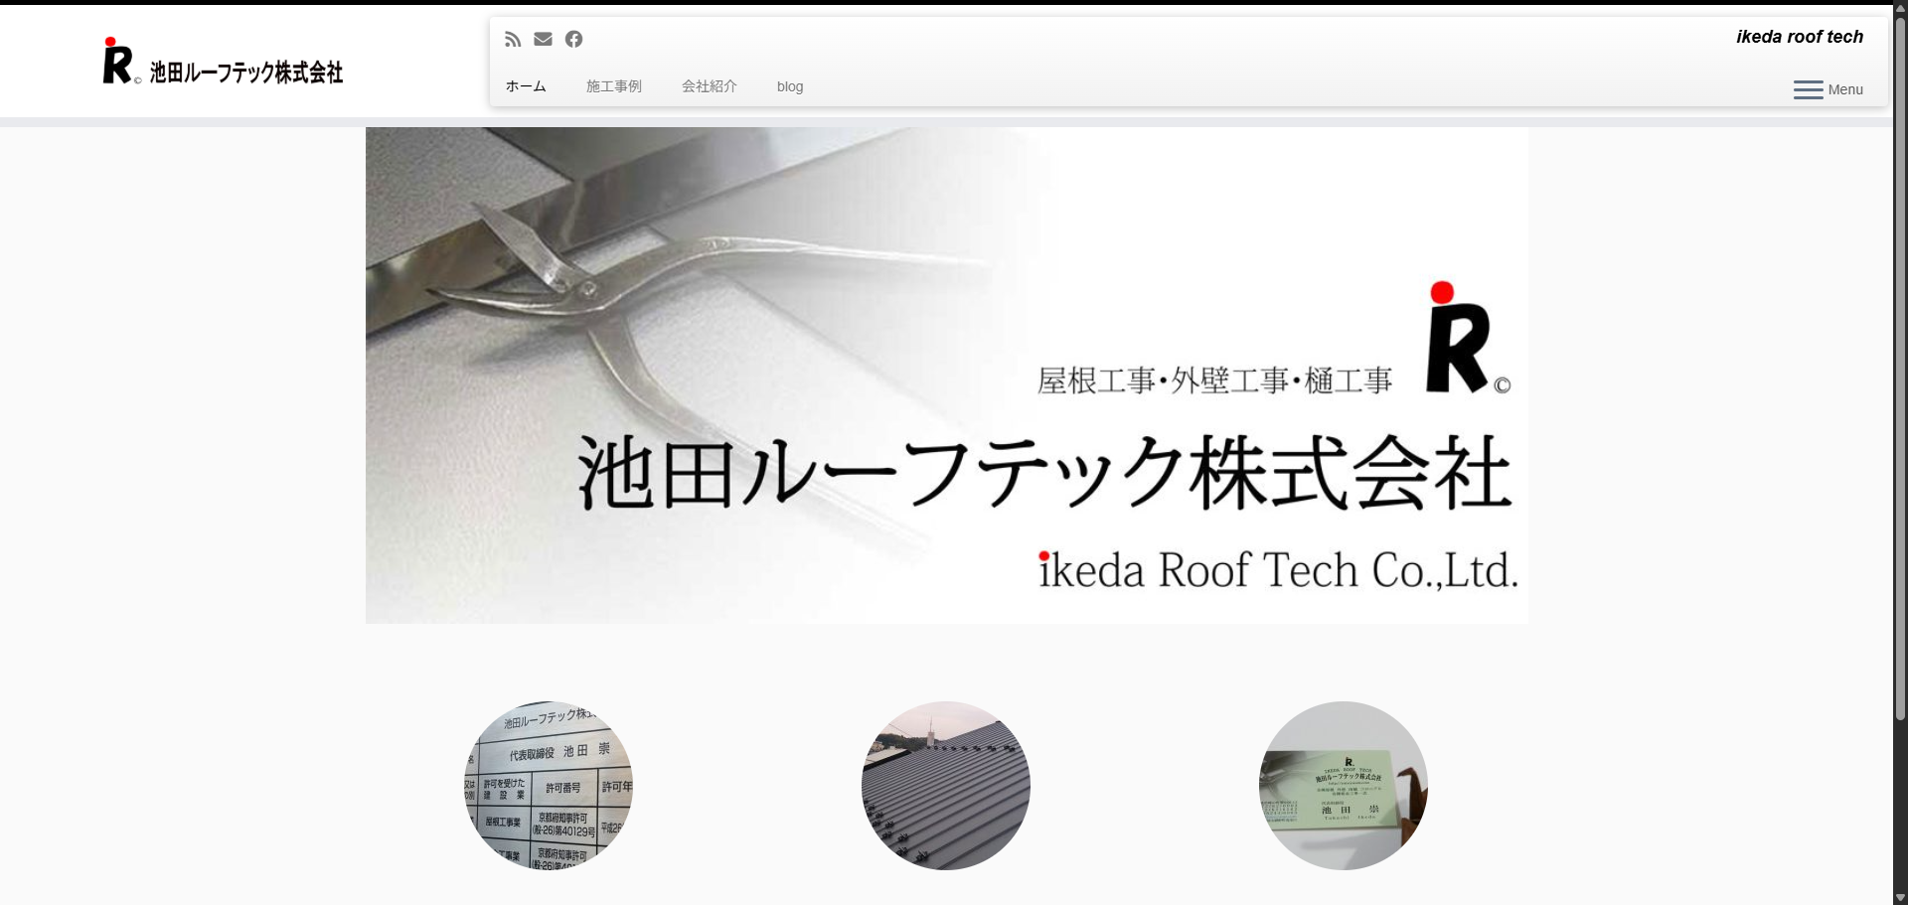Screen dimensions: 1908x905
Task: Click the 'ikeda roof tech' tagline text
Action: [1799, 37]
